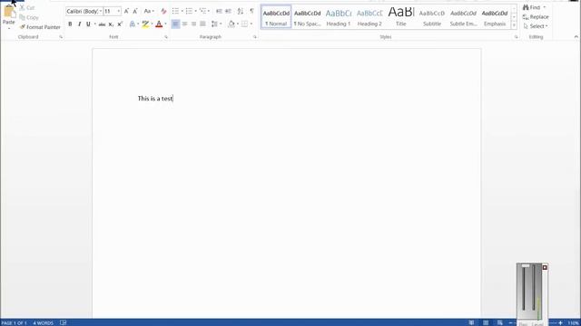
Task: Apply strikethrough formatting
Action: click(102, 24)
